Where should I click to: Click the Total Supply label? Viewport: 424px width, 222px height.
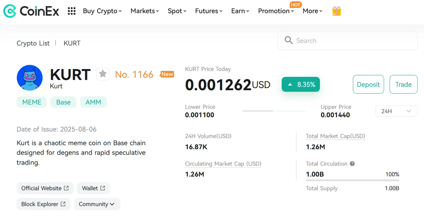tap(322, 188)
